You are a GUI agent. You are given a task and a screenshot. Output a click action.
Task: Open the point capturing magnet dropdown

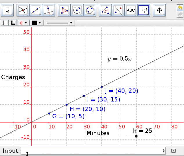pos(23,23)
